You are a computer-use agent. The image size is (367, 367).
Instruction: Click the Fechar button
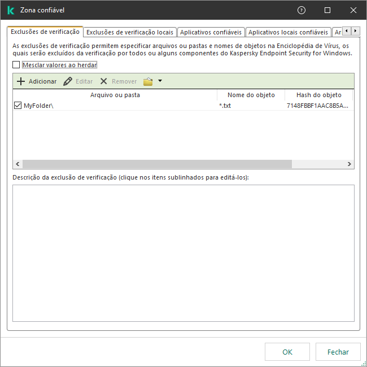pos(338,352)
